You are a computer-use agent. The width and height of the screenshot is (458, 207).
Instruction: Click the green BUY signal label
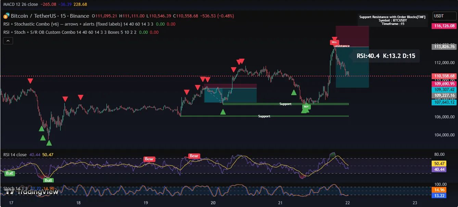coord(306,107)
